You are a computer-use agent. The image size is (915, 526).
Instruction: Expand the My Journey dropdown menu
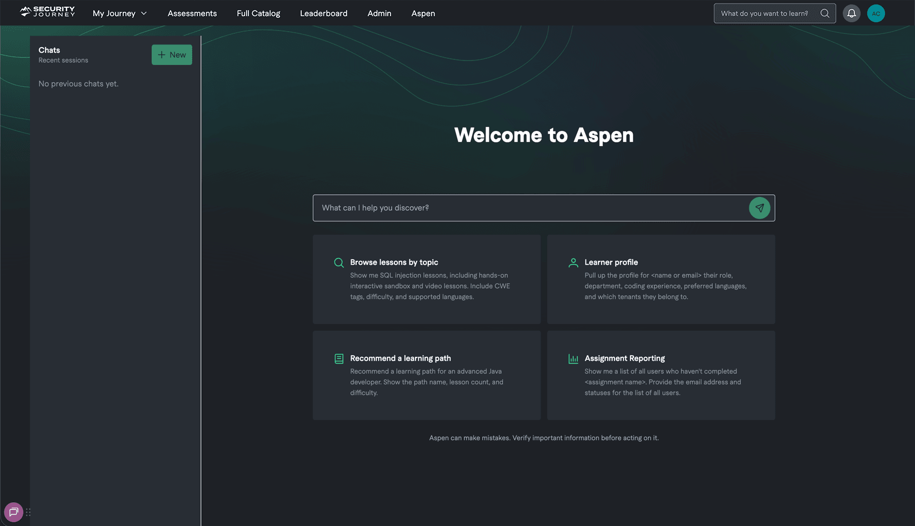(119, 13)
